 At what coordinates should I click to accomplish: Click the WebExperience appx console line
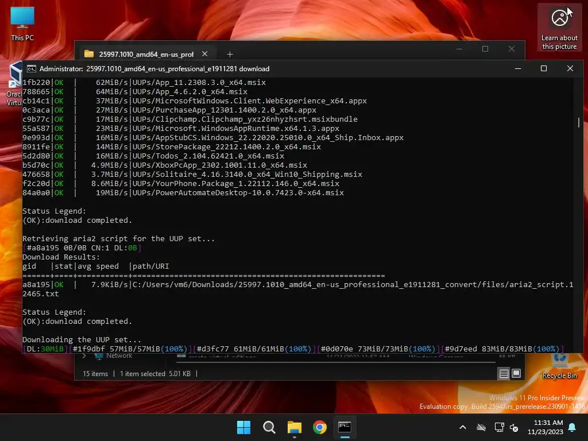coord(195,101)
